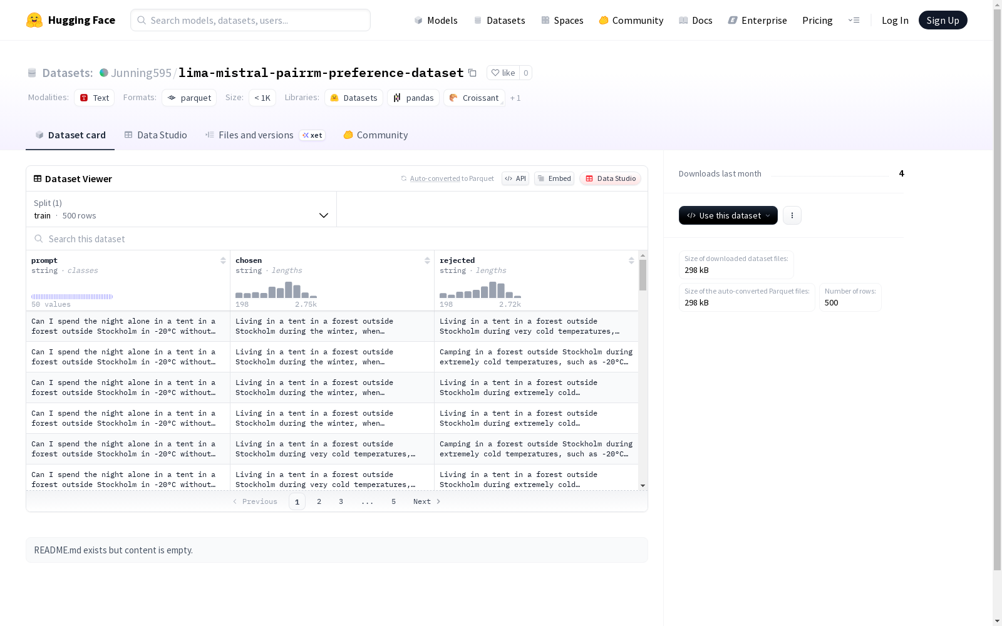Open the more navigation menu icon
Viewport: 1002px width, 626px height.
point(854,20)
